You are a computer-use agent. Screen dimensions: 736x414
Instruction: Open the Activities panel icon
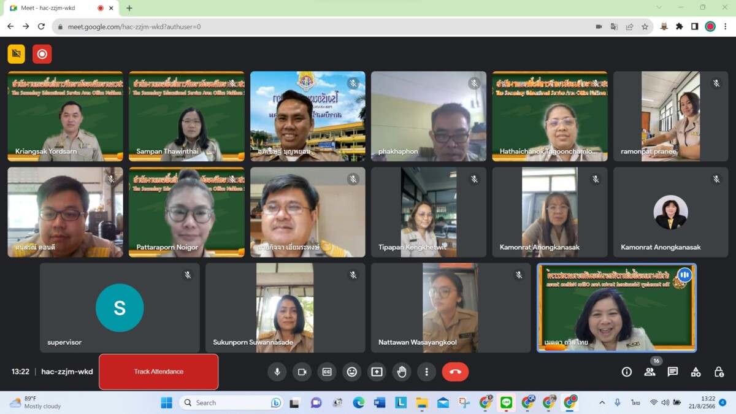[696, 372]
